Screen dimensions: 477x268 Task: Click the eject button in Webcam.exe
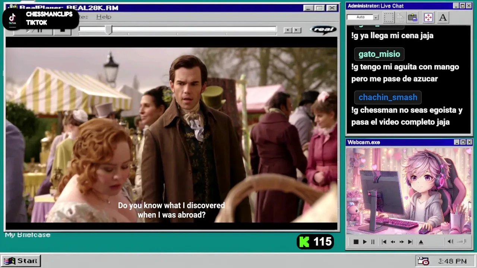click(421, 242)
